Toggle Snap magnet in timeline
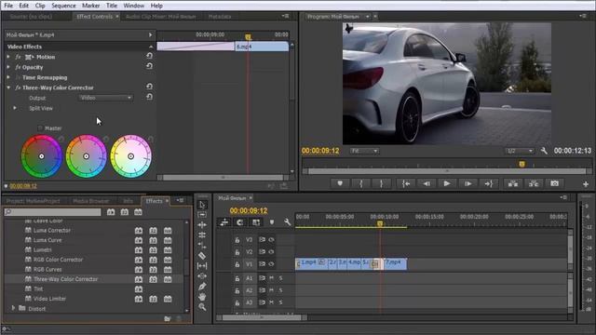This screenshot has height=335, width=596. (x=240, y=222)
